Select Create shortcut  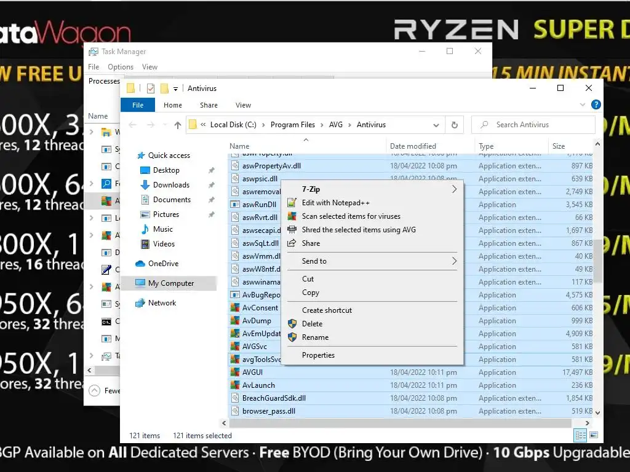tap(372, 310)
